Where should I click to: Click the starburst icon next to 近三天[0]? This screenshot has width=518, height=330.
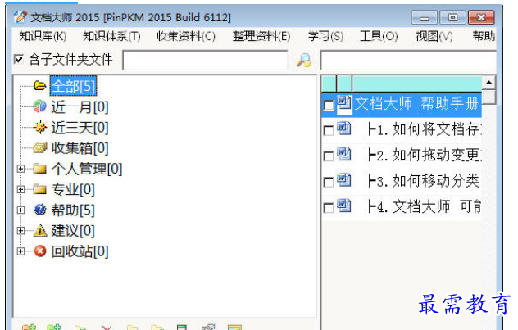[x=40, y=128]
